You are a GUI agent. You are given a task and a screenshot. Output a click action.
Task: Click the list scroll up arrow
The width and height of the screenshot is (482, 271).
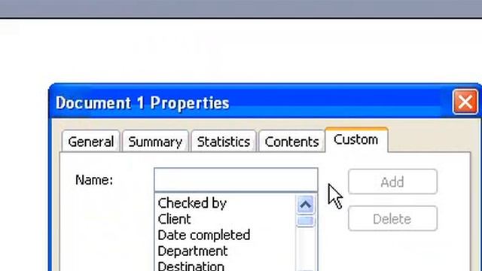tap(305, 204)
